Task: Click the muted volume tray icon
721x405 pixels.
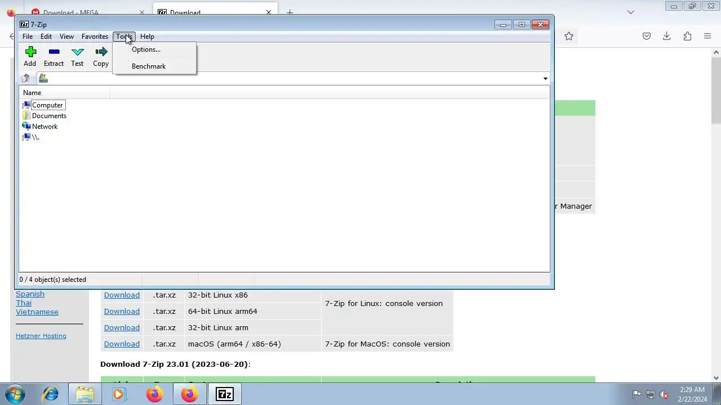Action: (664, 394)
